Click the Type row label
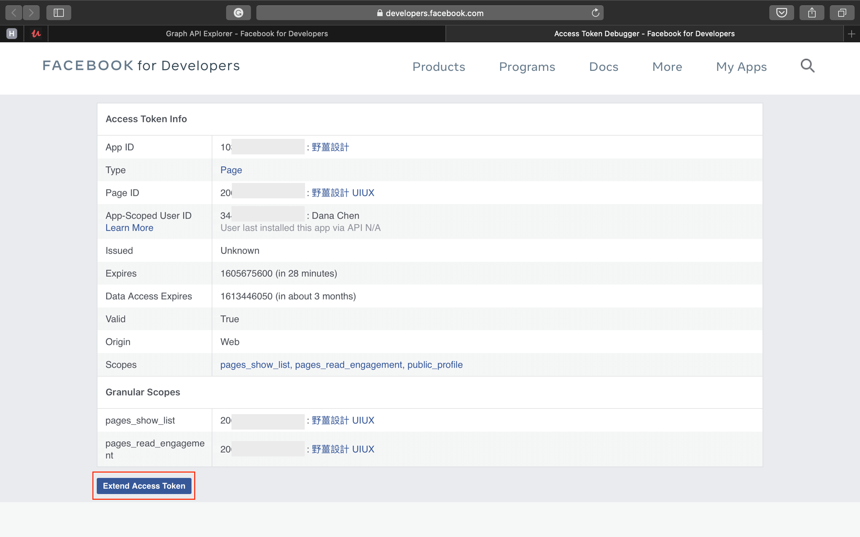860x537 pixels. point(115,170)
